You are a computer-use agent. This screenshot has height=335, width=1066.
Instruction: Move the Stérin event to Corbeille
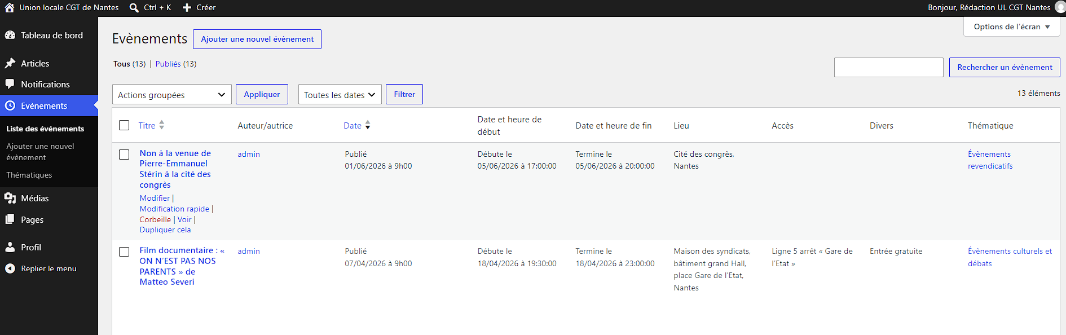[x=155, y=219]
